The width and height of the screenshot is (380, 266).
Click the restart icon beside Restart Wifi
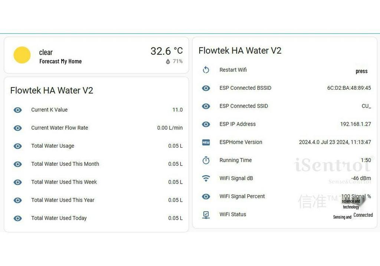(206, 70)
